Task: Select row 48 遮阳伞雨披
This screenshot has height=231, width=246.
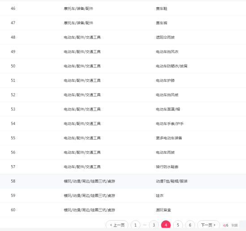Action: [123, 37]
